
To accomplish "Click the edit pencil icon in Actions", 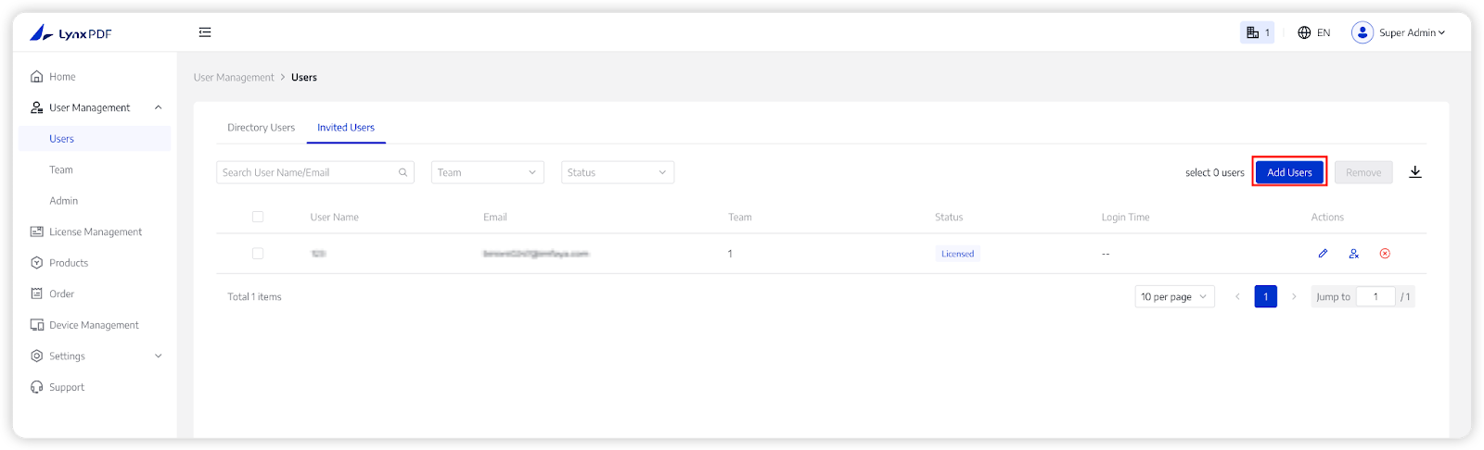I will click(x=1323, y=254).
